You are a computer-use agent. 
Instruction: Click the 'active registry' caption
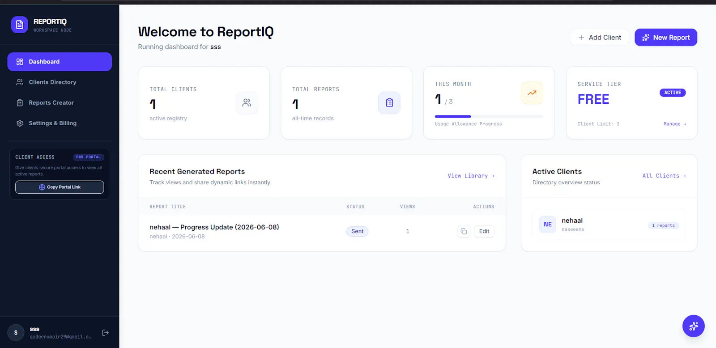pos(168,119)
